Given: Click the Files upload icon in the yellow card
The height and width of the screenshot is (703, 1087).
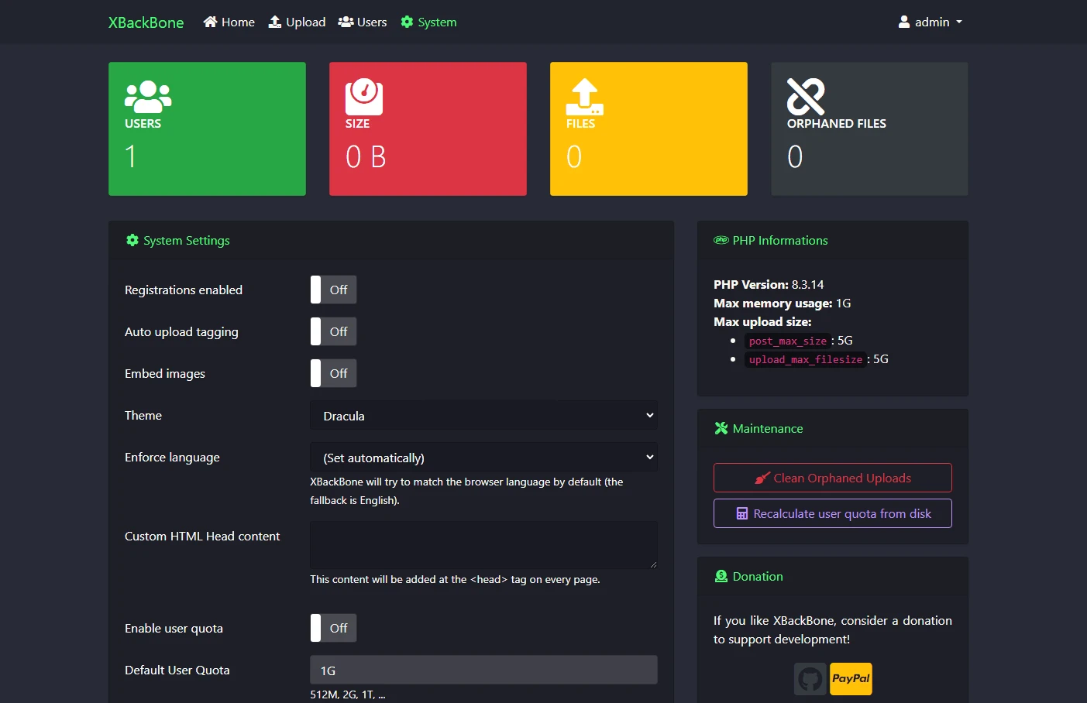Looking at the screenshot, I should [x=585, y=97].
